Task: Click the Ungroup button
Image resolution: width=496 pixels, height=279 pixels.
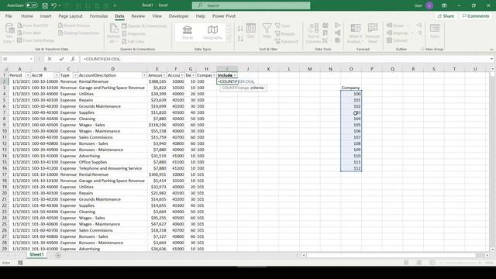Action: pyautogui.click(x=400, y=33)
